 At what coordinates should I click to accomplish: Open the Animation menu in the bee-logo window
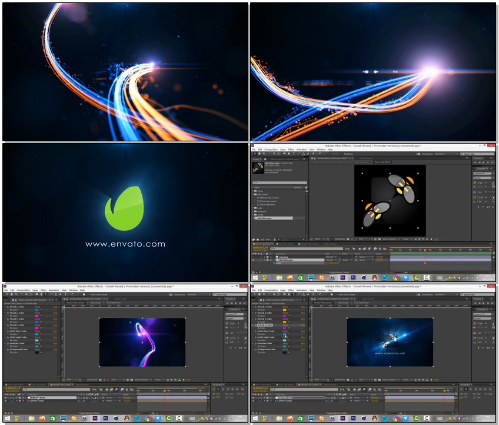point(301,150)
